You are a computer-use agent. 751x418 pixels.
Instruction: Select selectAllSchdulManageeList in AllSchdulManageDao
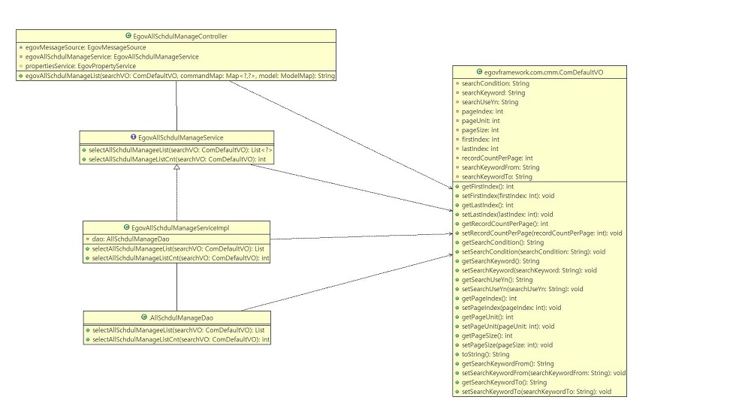177,329
